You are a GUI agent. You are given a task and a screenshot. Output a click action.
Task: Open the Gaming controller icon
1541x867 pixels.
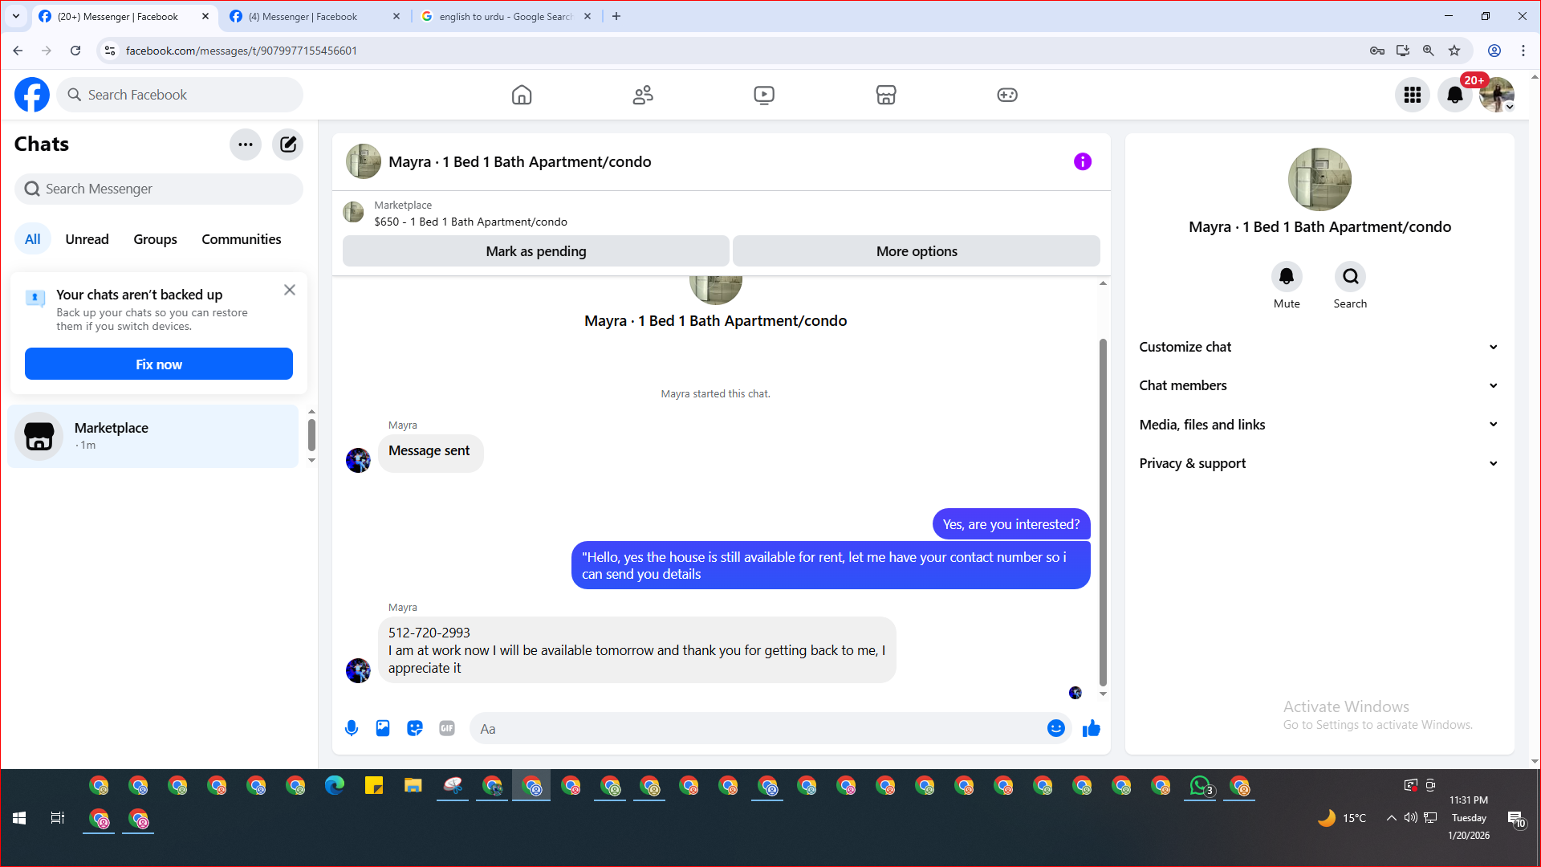(1007, 95)
